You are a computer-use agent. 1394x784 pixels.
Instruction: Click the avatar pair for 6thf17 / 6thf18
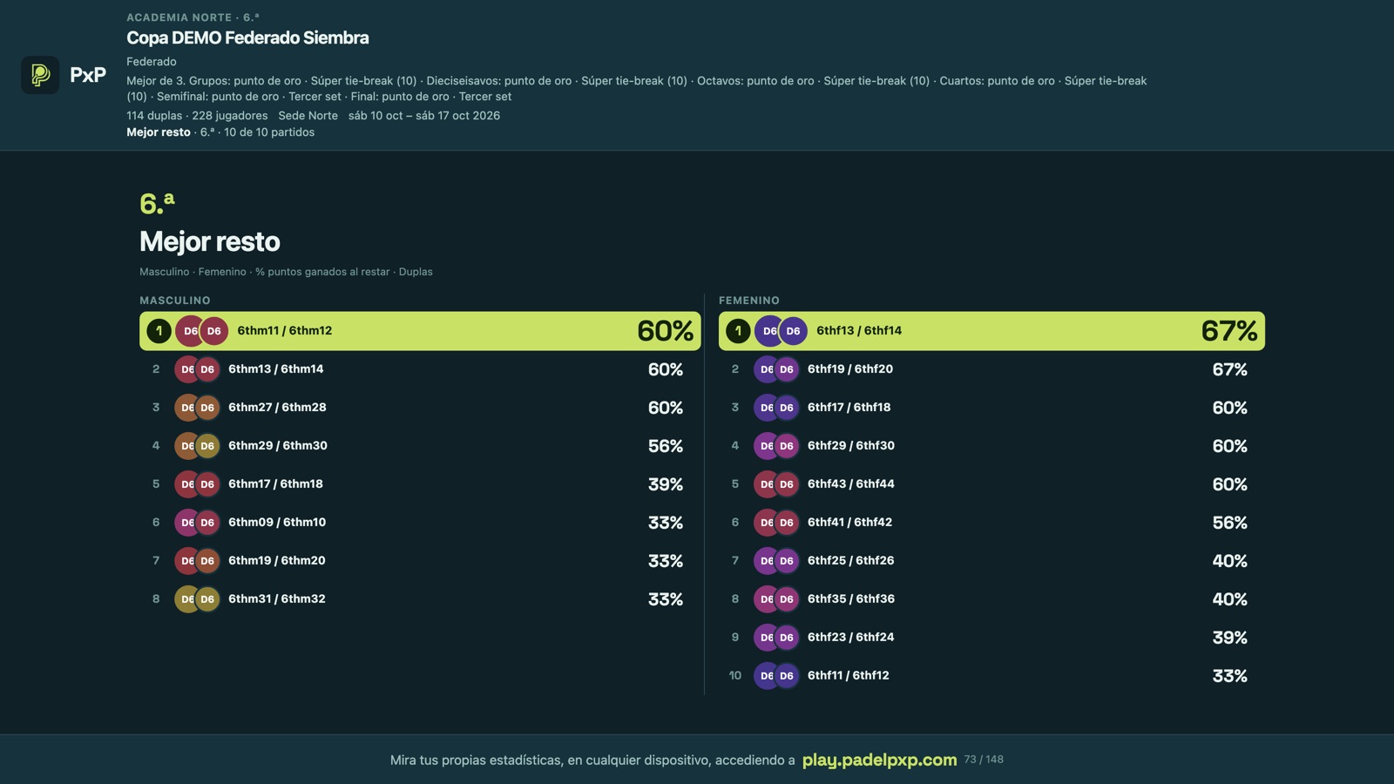pyautogui.click(x=776, y=408)
